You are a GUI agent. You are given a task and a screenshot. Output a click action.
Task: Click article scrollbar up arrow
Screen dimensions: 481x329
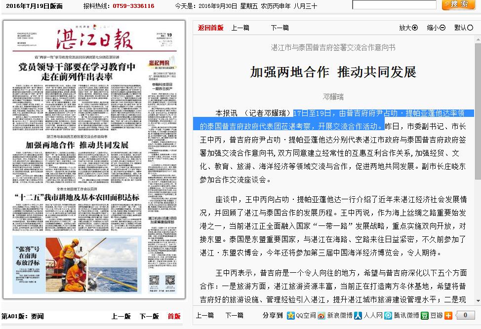click(478, 39)
